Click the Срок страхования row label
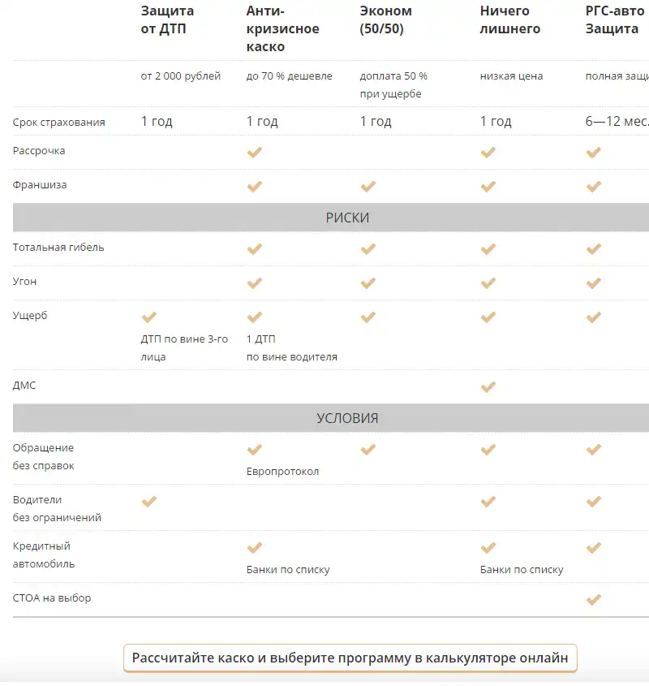 click(x=58, y=123)
